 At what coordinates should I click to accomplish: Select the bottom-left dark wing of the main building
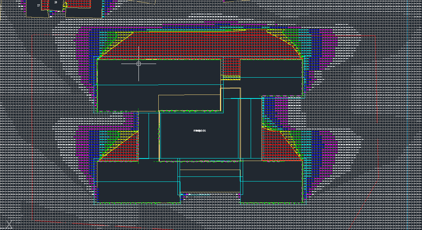pyautogui.click(x=137, y=181)
